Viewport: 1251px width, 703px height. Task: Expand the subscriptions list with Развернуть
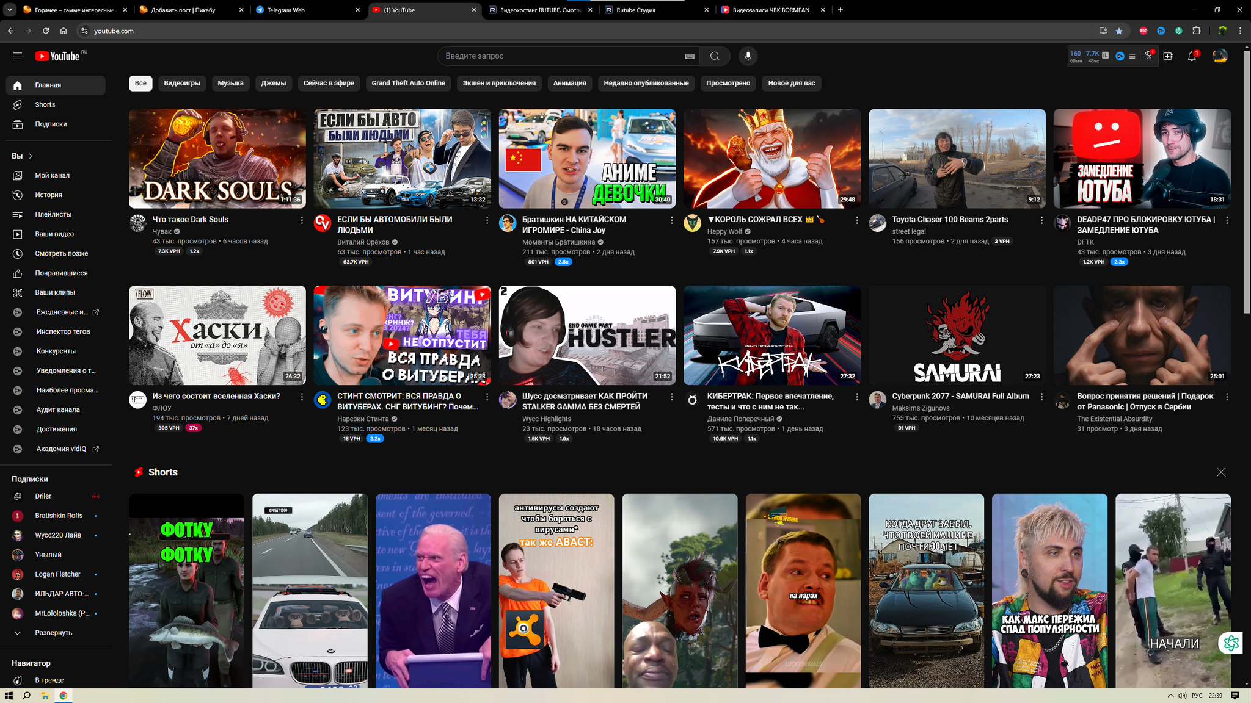[x=53, y=633]
